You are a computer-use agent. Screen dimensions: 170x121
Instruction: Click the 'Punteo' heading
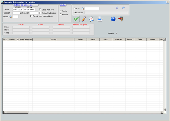(x=40, y=25)
